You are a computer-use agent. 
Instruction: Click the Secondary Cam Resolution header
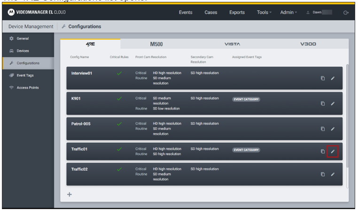click(202, 59)
